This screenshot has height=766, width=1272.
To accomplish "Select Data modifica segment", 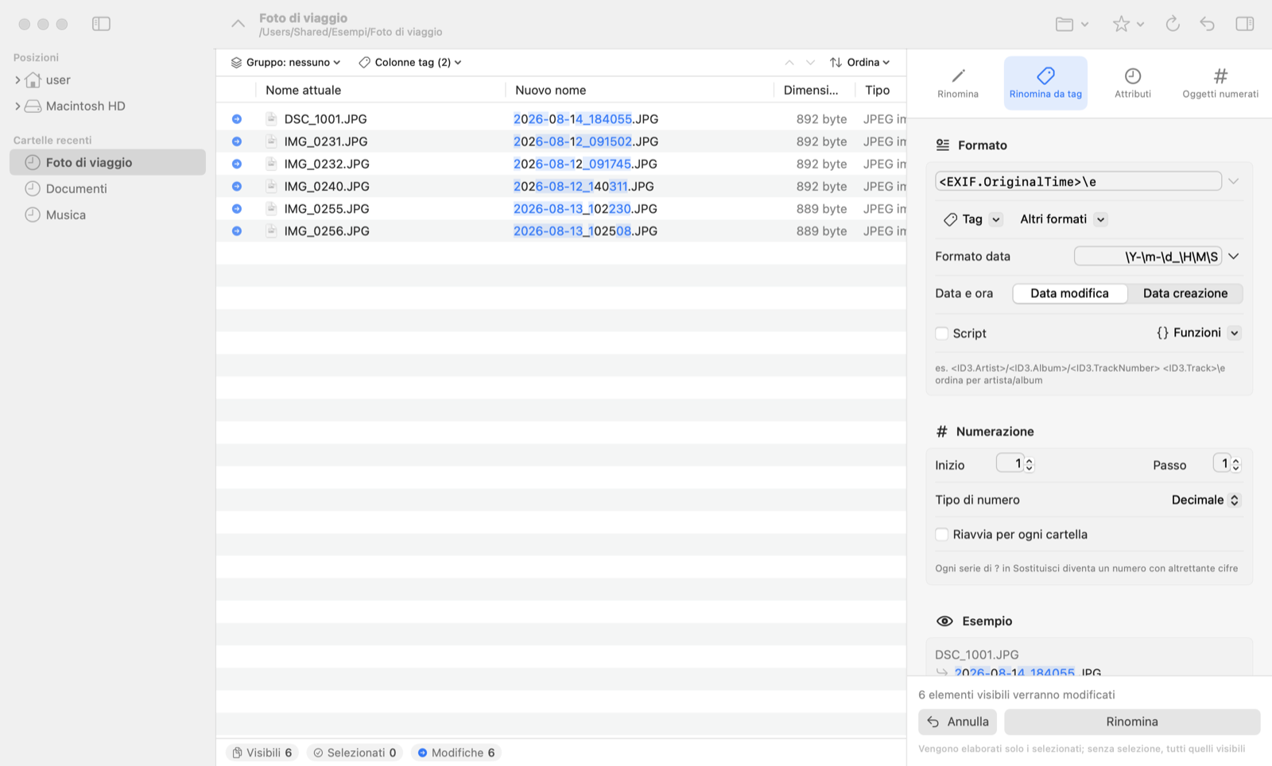I will [x=1069, y=293].
